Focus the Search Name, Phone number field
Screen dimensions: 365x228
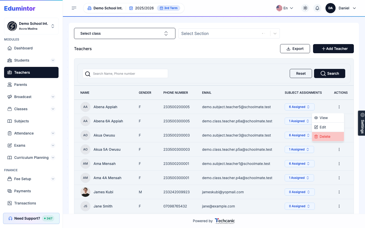click(x=125, y=73)
